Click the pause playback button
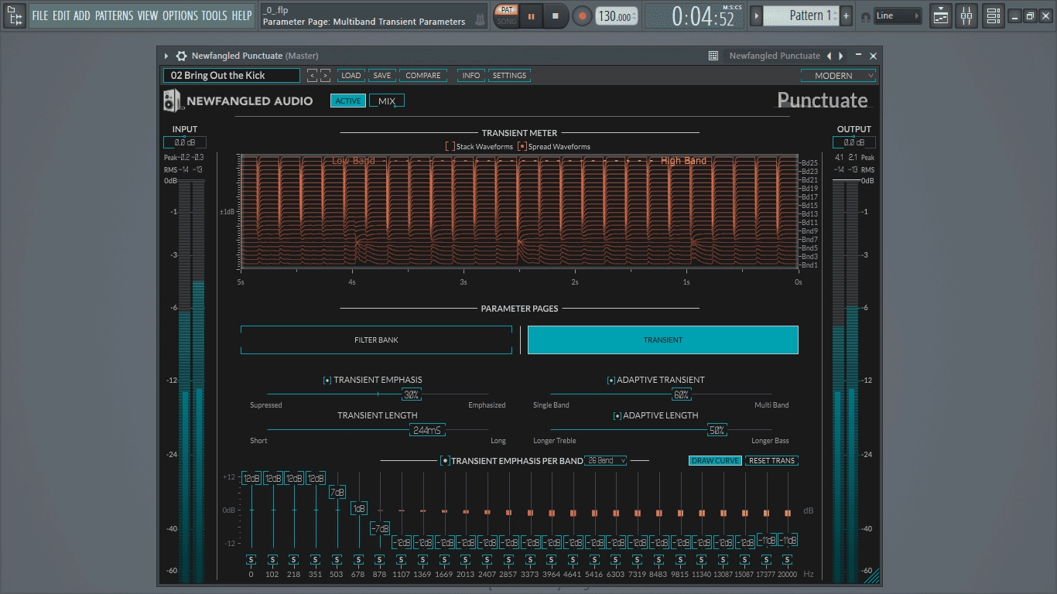Image resolution: width=1057 pixels, height=594 pixels. 532,15
